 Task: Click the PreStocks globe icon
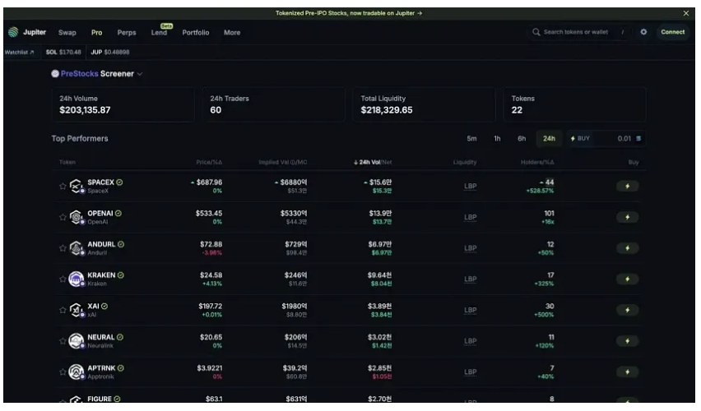click(x=55, y=74)
